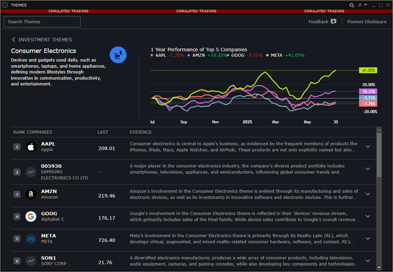Viewport: 393px width, 272px height.
Task: Click the scrollbar up arrow of company list
Action: pyautogui.click(x=379, y=130)
